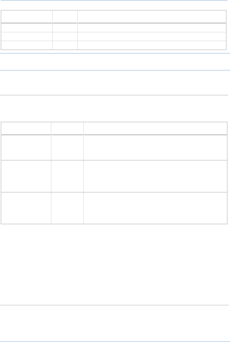Click blank band between the two blue rules
This screenshot has width=230, height=342.
[115, 62]
